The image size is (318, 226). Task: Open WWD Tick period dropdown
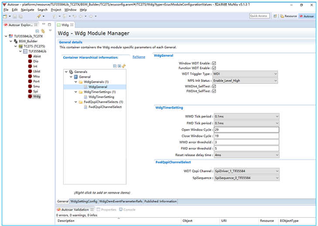point(246,116)
